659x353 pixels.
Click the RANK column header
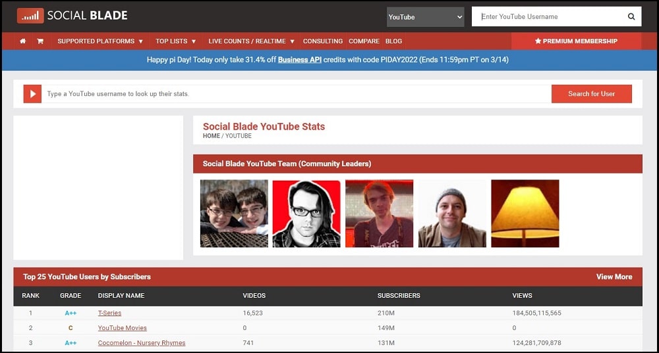pyautogui.click(x=31, y=296)
